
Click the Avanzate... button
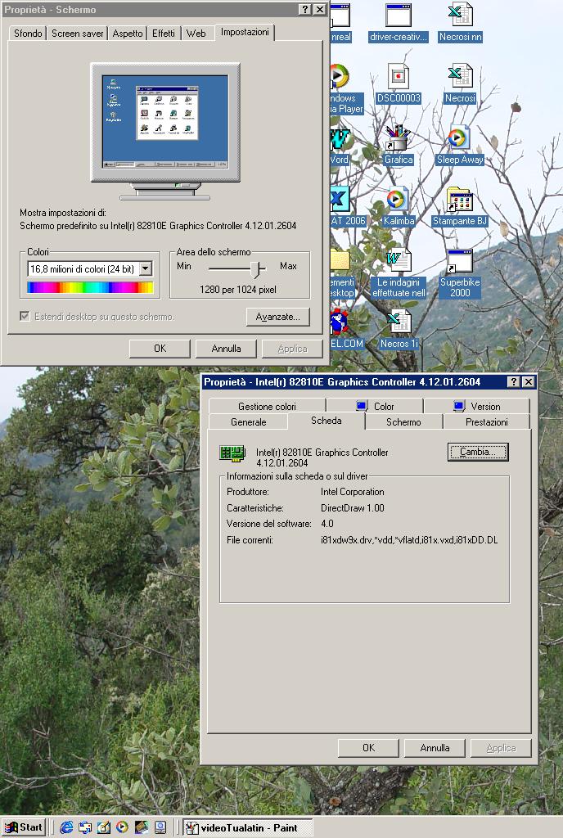[x=277, y=317]
